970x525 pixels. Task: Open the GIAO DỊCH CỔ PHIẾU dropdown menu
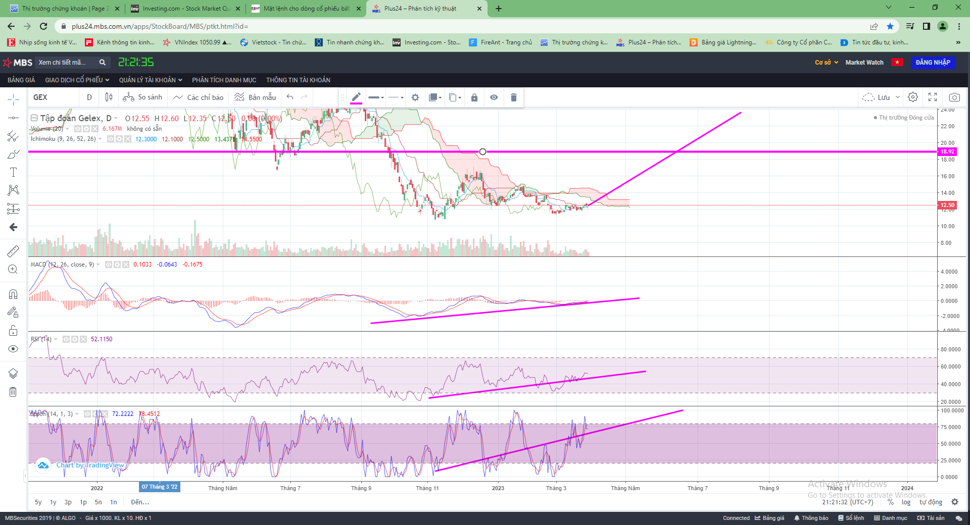point(77,80)
